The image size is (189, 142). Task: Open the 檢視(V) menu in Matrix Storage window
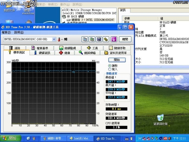pos(53,4)
